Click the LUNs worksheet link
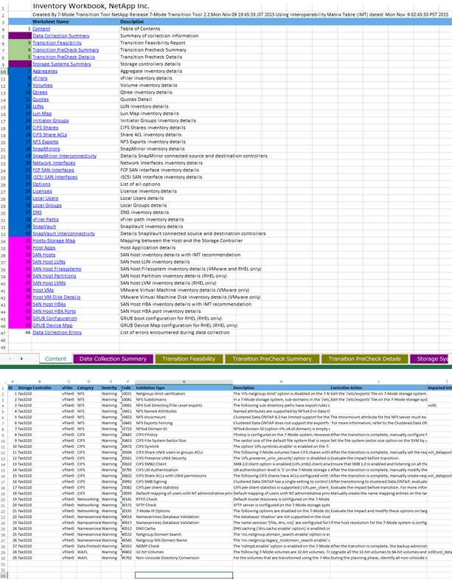The width and height of the screenshot is (452, 580). coord(38,106)
